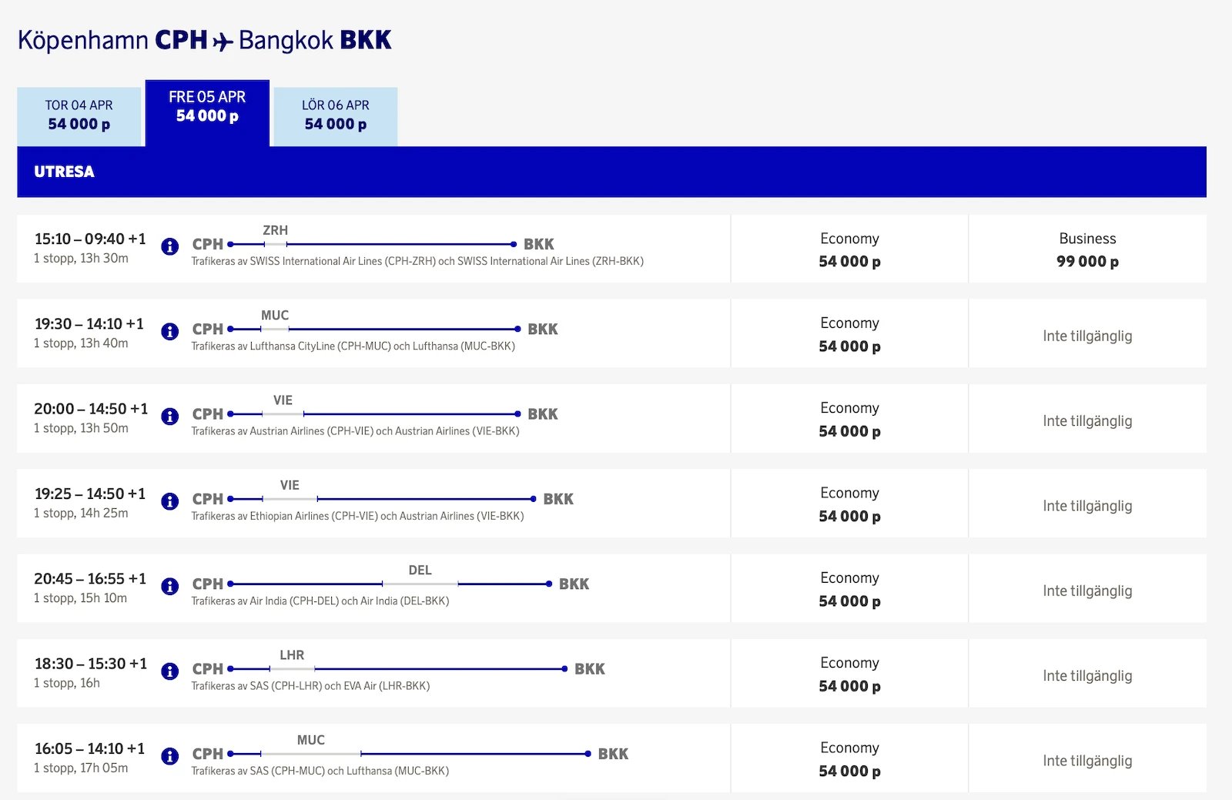Image resolution: width=1232 pixels, height=800 pixels.
Task: Click Trafikeras av SWISS International Air Lines text
Action: pyautogui.click(x=417, y=261)
